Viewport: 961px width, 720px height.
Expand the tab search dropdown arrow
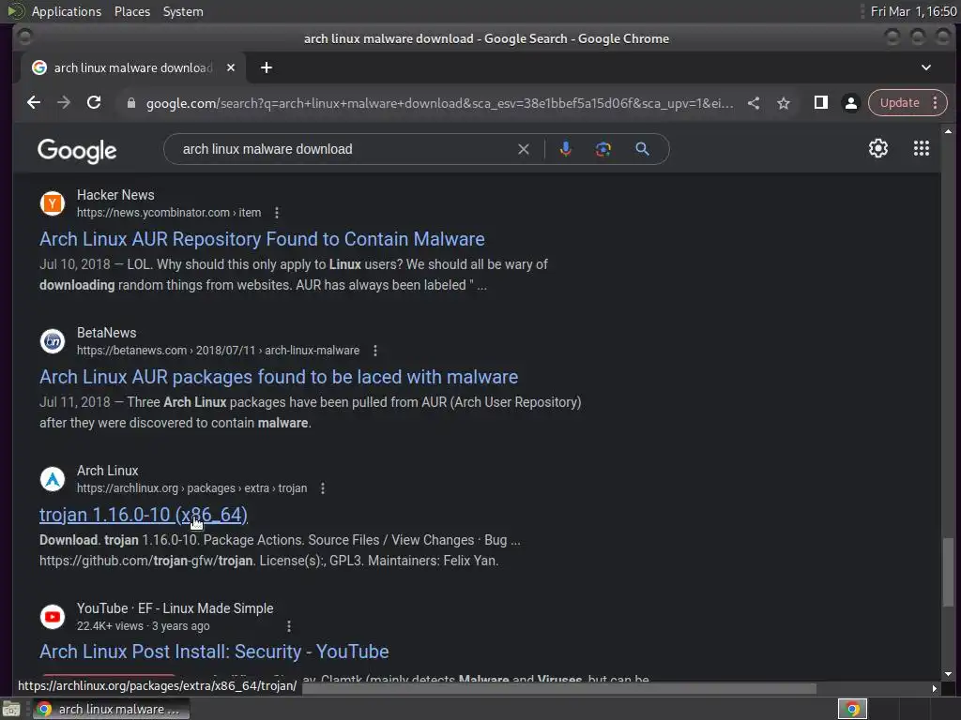click(x=926, y=67)
